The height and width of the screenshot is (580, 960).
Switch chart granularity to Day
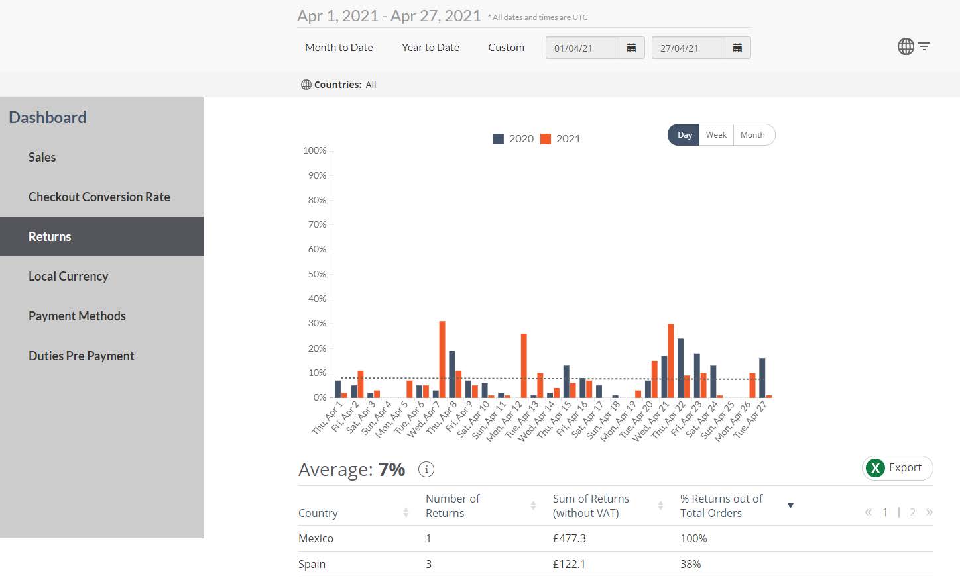click(x=684, y=135)
